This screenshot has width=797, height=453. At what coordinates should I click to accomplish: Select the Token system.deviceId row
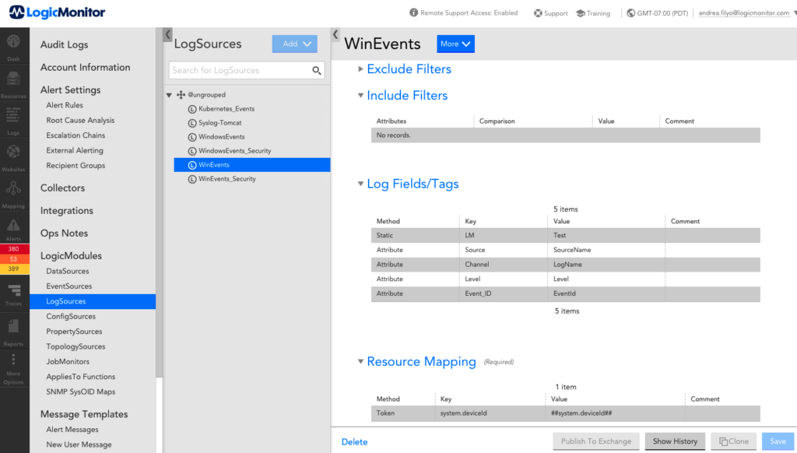(x=565, y=413)
